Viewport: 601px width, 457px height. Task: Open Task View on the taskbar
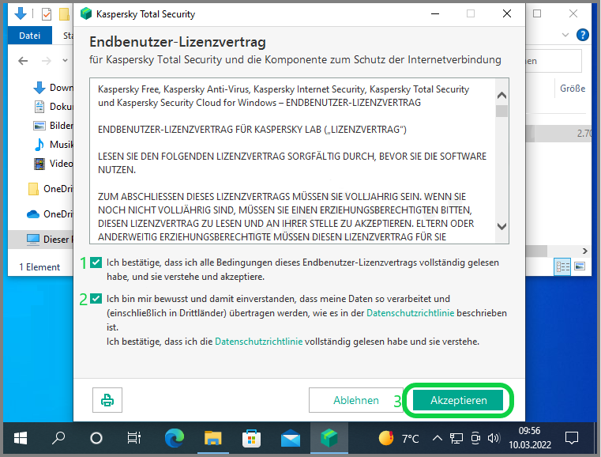[x=134, y=438]
